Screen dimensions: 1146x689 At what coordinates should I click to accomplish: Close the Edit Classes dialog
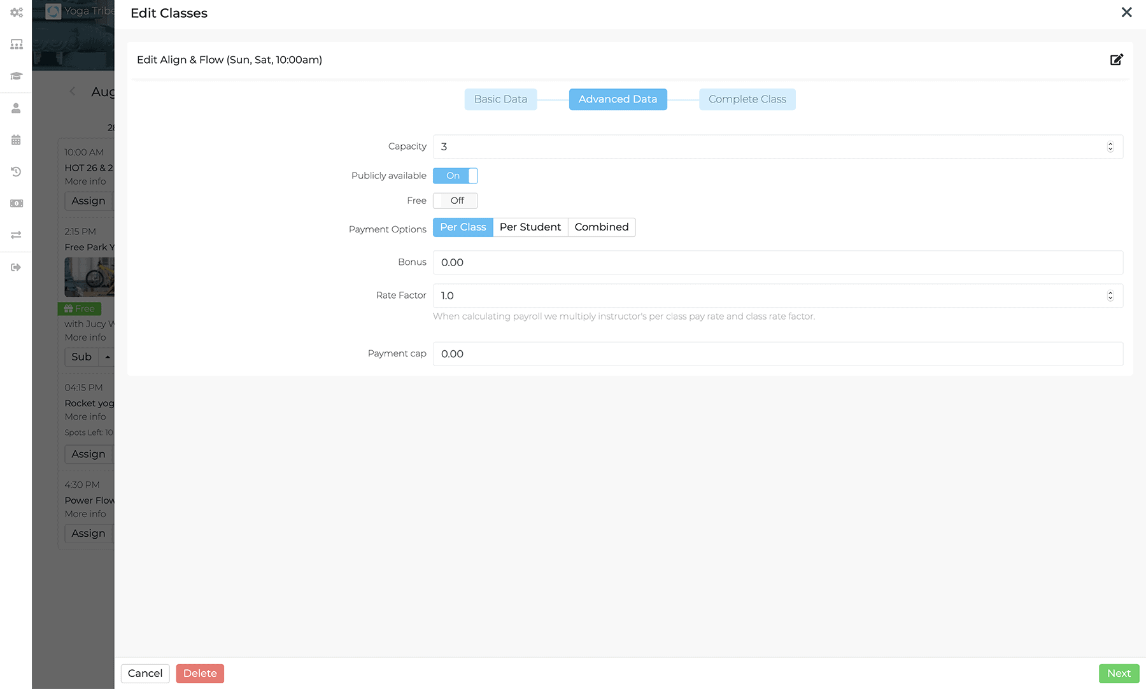(x=1126, y=13)
